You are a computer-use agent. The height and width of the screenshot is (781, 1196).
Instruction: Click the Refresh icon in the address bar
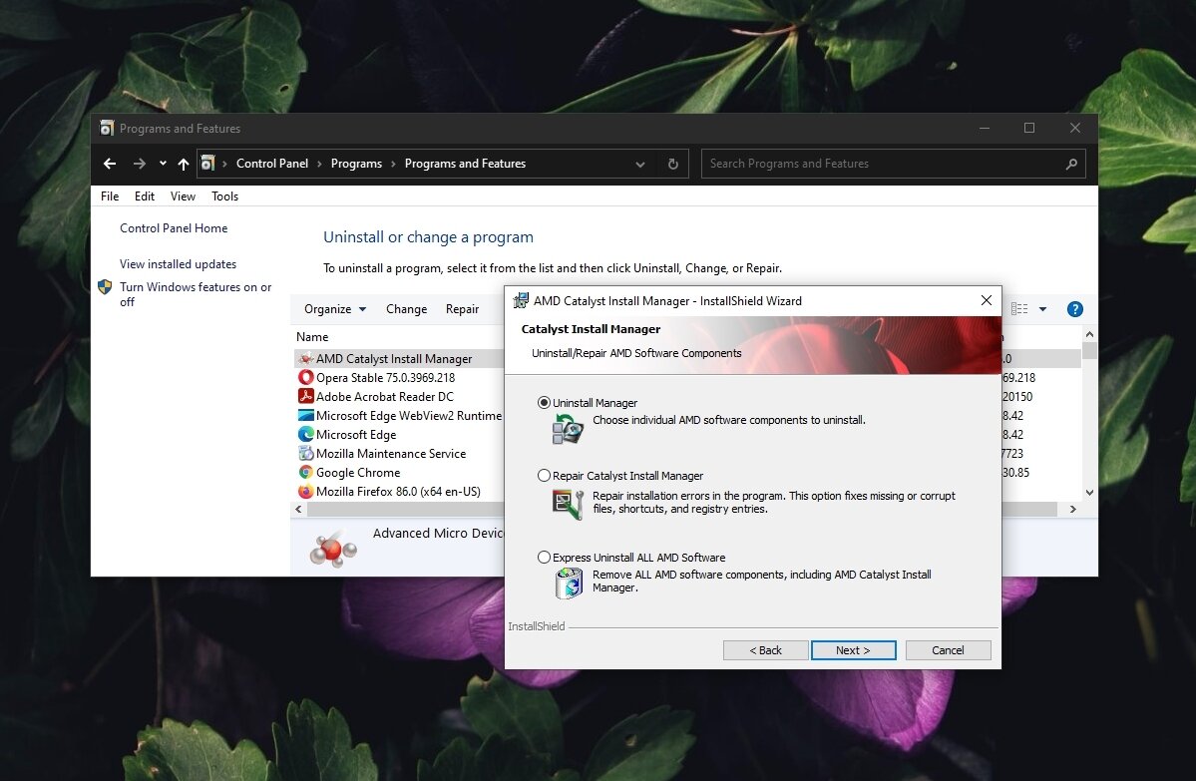pos(672,164)
